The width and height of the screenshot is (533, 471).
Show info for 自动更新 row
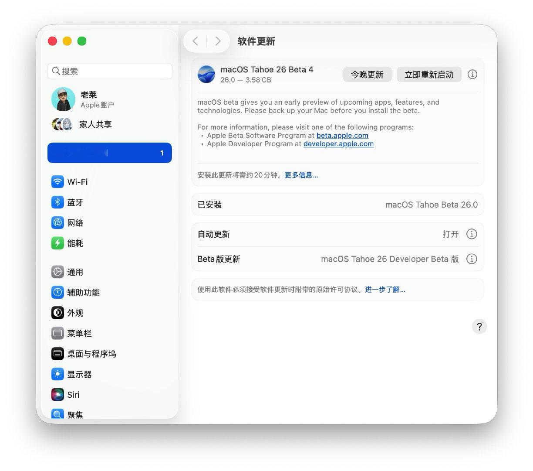pos(472,234)
